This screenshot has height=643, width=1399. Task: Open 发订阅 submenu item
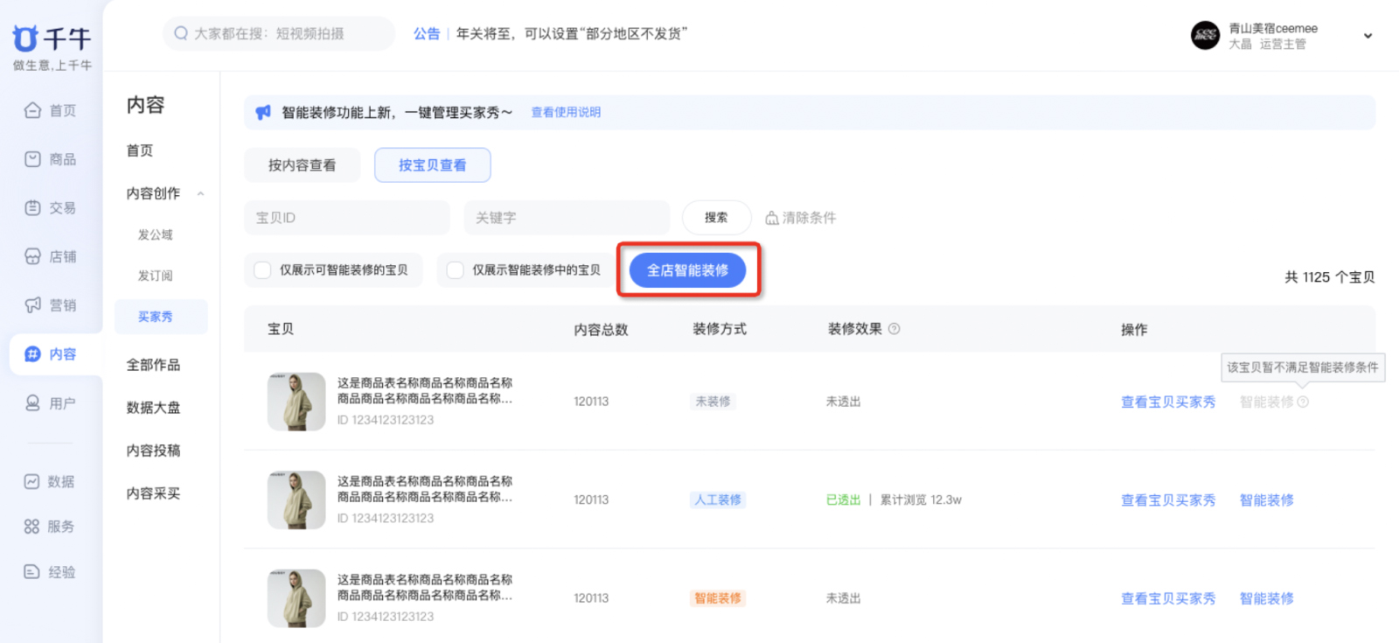coord(155,276)
